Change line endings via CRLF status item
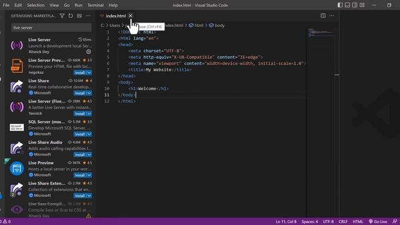 click(343, 222)
